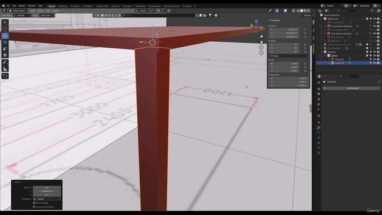Click the Location X value field

click(x=284, y=29)
